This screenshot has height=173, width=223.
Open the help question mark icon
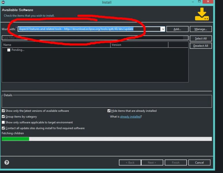(7, 162)
